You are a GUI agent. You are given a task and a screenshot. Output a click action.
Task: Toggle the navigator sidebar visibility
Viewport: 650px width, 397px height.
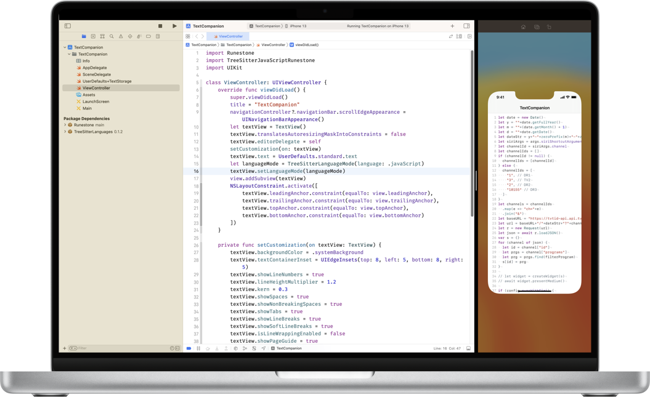coord(68,26)
